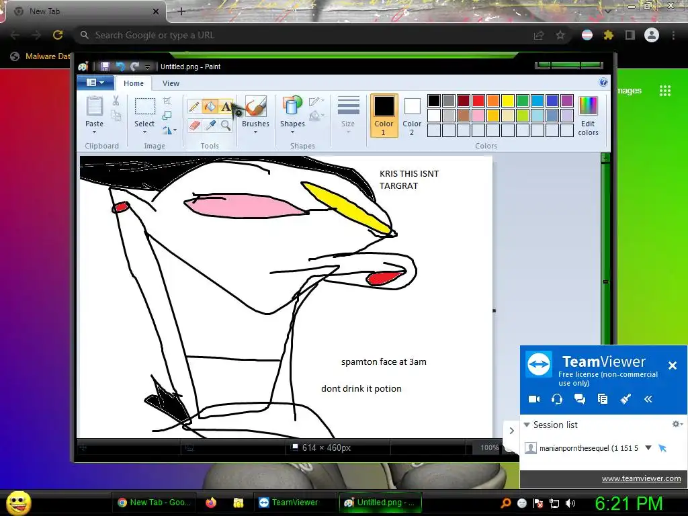Click the Cut scissors icon

116,101
